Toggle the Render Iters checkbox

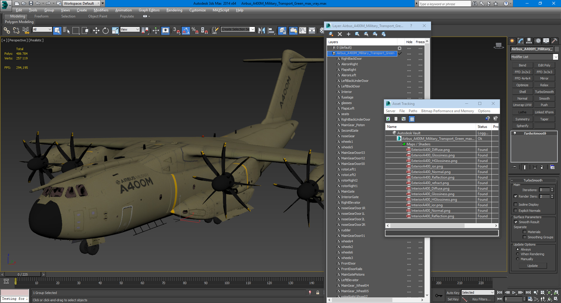tap(516, 196)
